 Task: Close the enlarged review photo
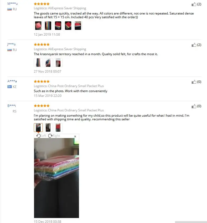coord(75,136)
